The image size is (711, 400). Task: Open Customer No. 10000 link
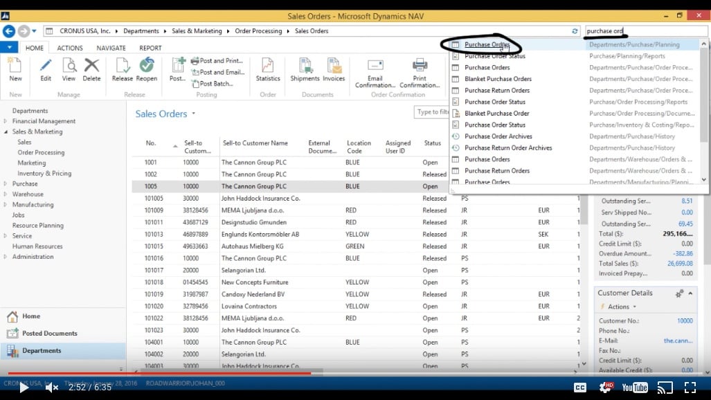coord(685,320)
